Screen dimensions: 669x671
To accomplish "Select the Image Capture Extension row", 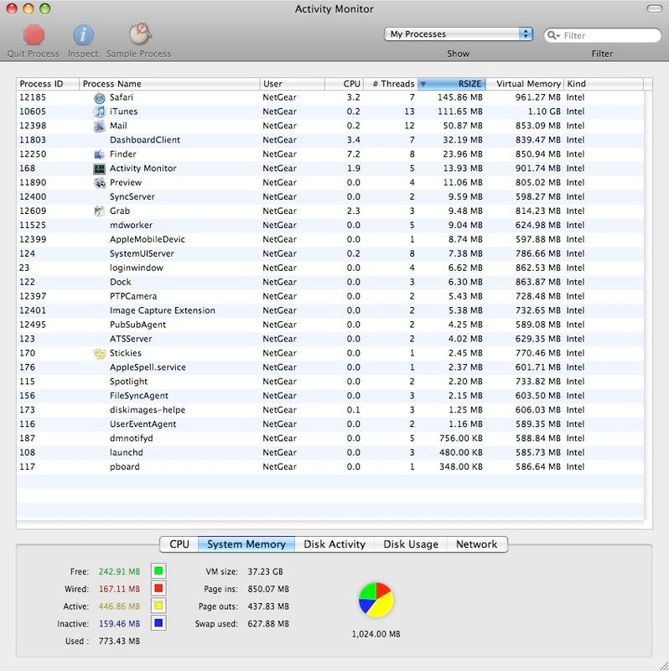I will pyautogui.click(x=330, y=310).
